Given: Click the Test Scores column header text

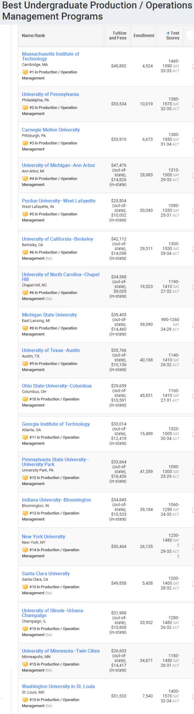Looking at the screenshot, I should [173, 36].
